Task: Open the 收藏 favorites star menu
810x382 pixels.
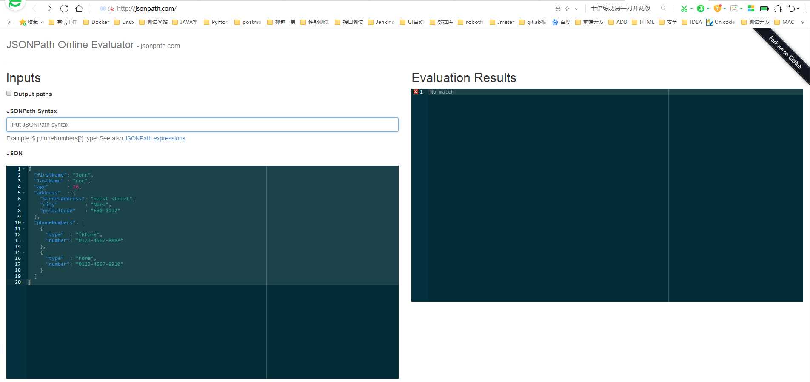Action: 31,22
